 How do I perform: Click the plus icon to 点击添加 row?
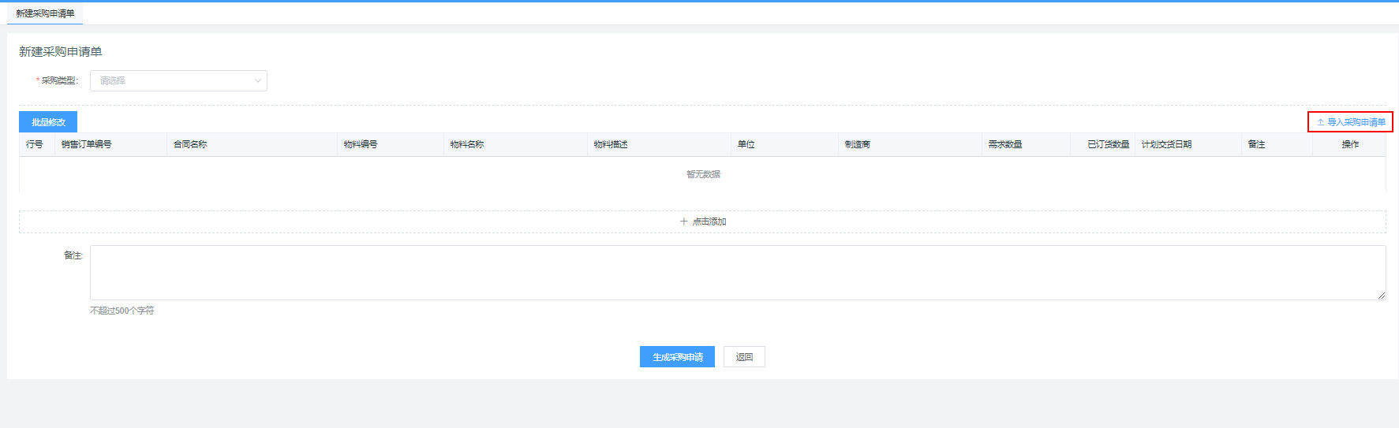[683, 221]
